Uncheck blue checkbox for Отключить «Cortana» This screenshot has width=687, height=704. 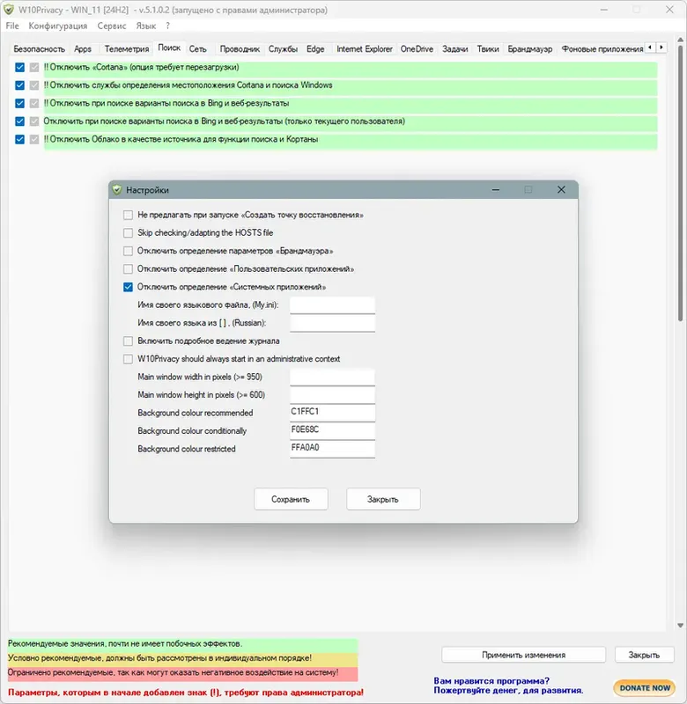coord(19,68)
